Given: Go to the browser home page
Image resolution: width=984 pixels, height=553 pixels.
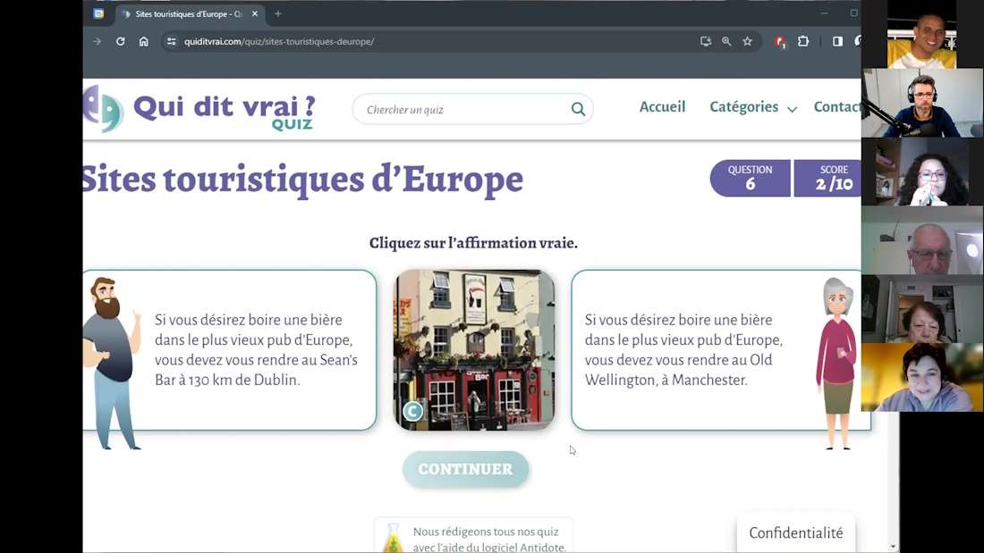Looking at the screenshot, I should [x=144, y=41].
